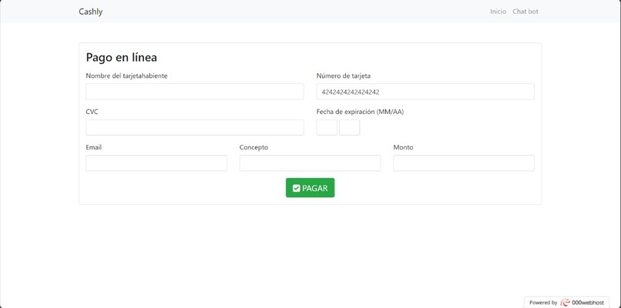
Task: Click into the CVC input
Action: [195, 128]
